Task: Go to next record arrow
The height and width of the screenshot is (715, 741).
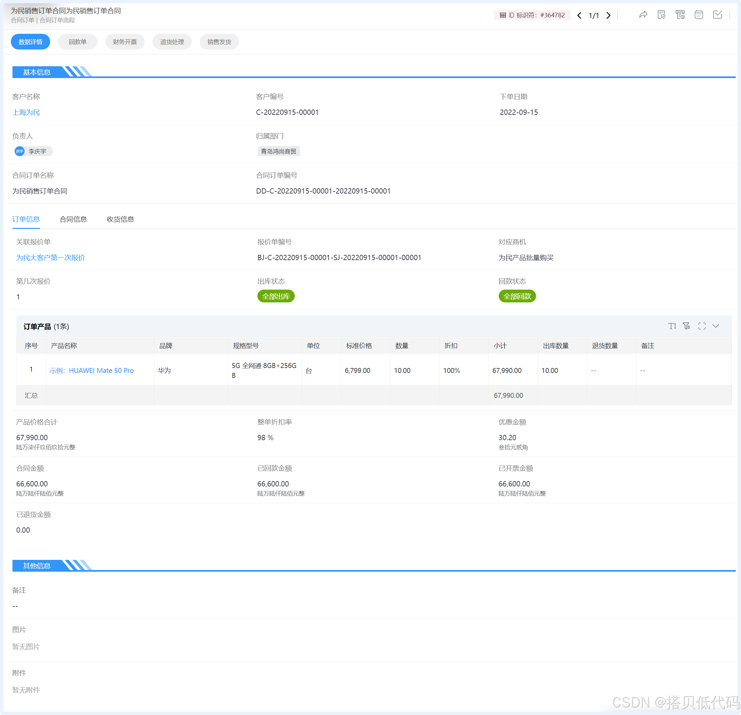Action: pyautogui.click(x=608, y=15)
